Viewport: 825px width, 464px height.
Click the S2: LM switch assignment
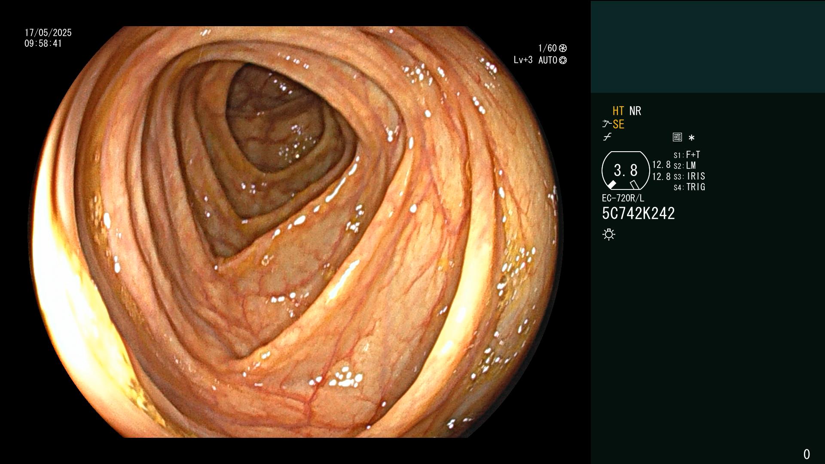[x=685, y=165]
